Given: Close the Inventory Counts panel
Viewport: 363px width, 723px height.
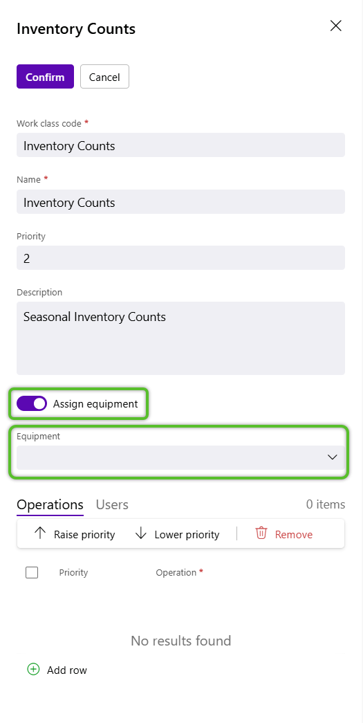Looking at the screenshot, I should coord(336,26).
